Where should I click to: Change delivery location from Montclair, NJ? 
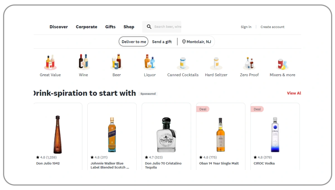click(196, 42)
